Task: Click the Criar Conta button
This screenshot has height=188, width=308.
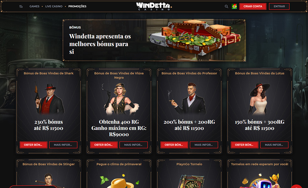Action: click(253, 6)
